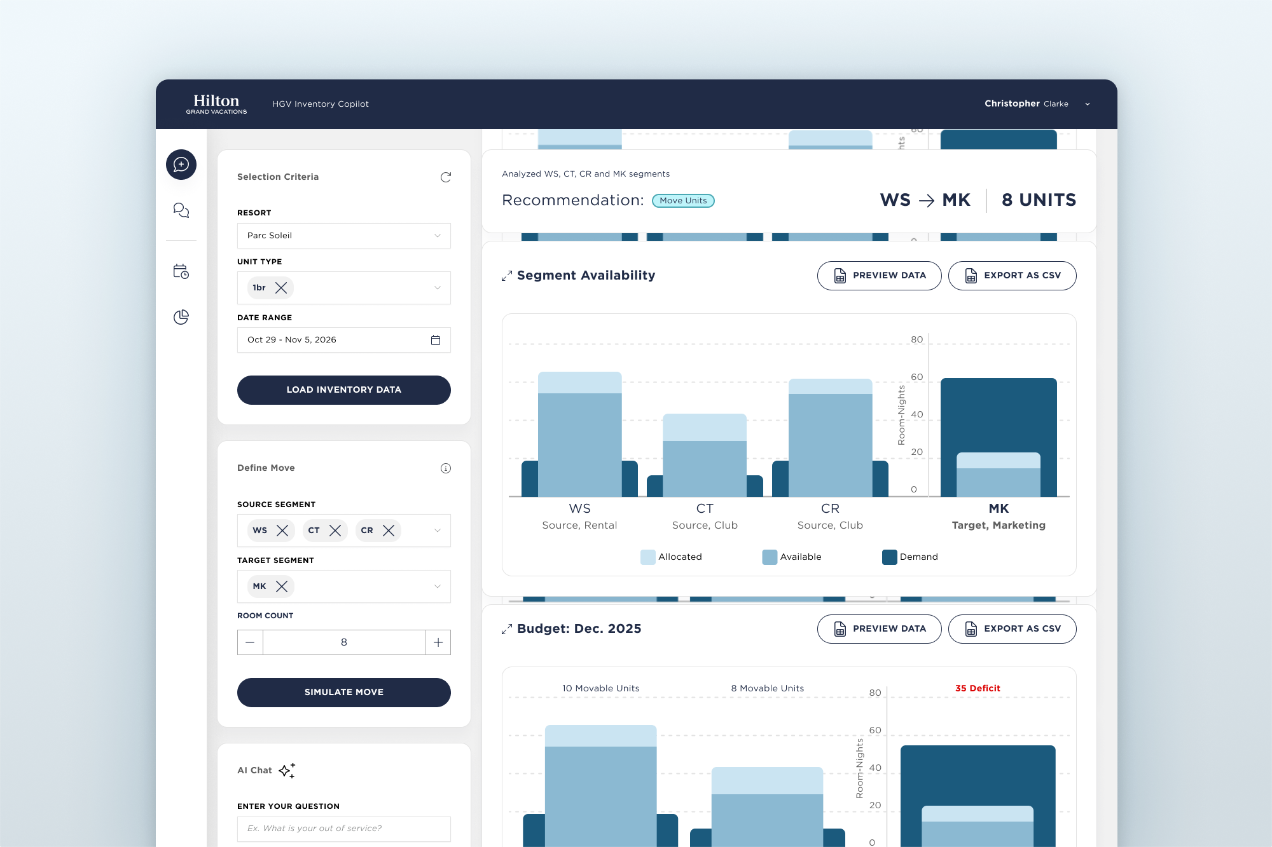This screenshot has height=847, width=1272.
Task: Reset Selection Criteria with refresh icon
Action: pyautogui.click(x=446, y=177)
